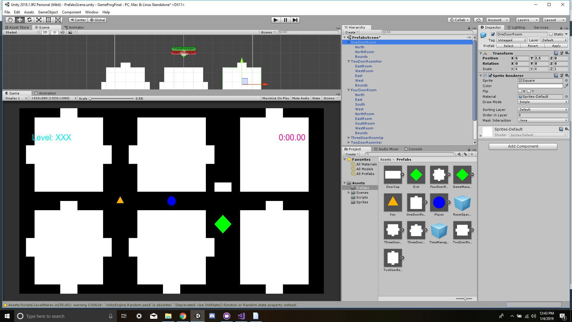Select the Rotate tool in the toolbar
Viewport: 572px width, 322px height.
point(29,20)
